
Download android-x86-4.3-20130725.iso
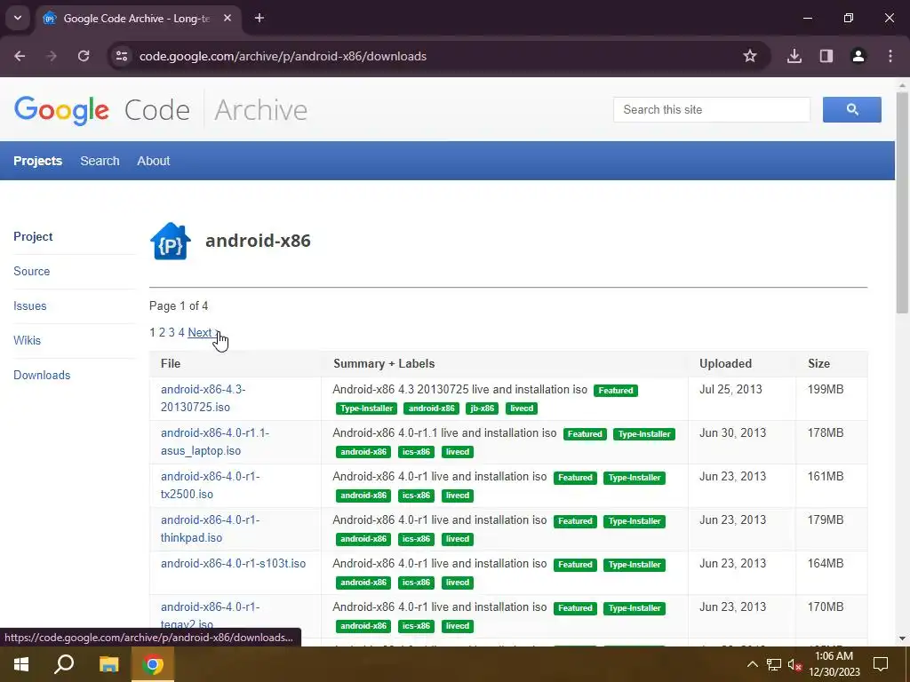pyautogui.click(x=204, y=399)
